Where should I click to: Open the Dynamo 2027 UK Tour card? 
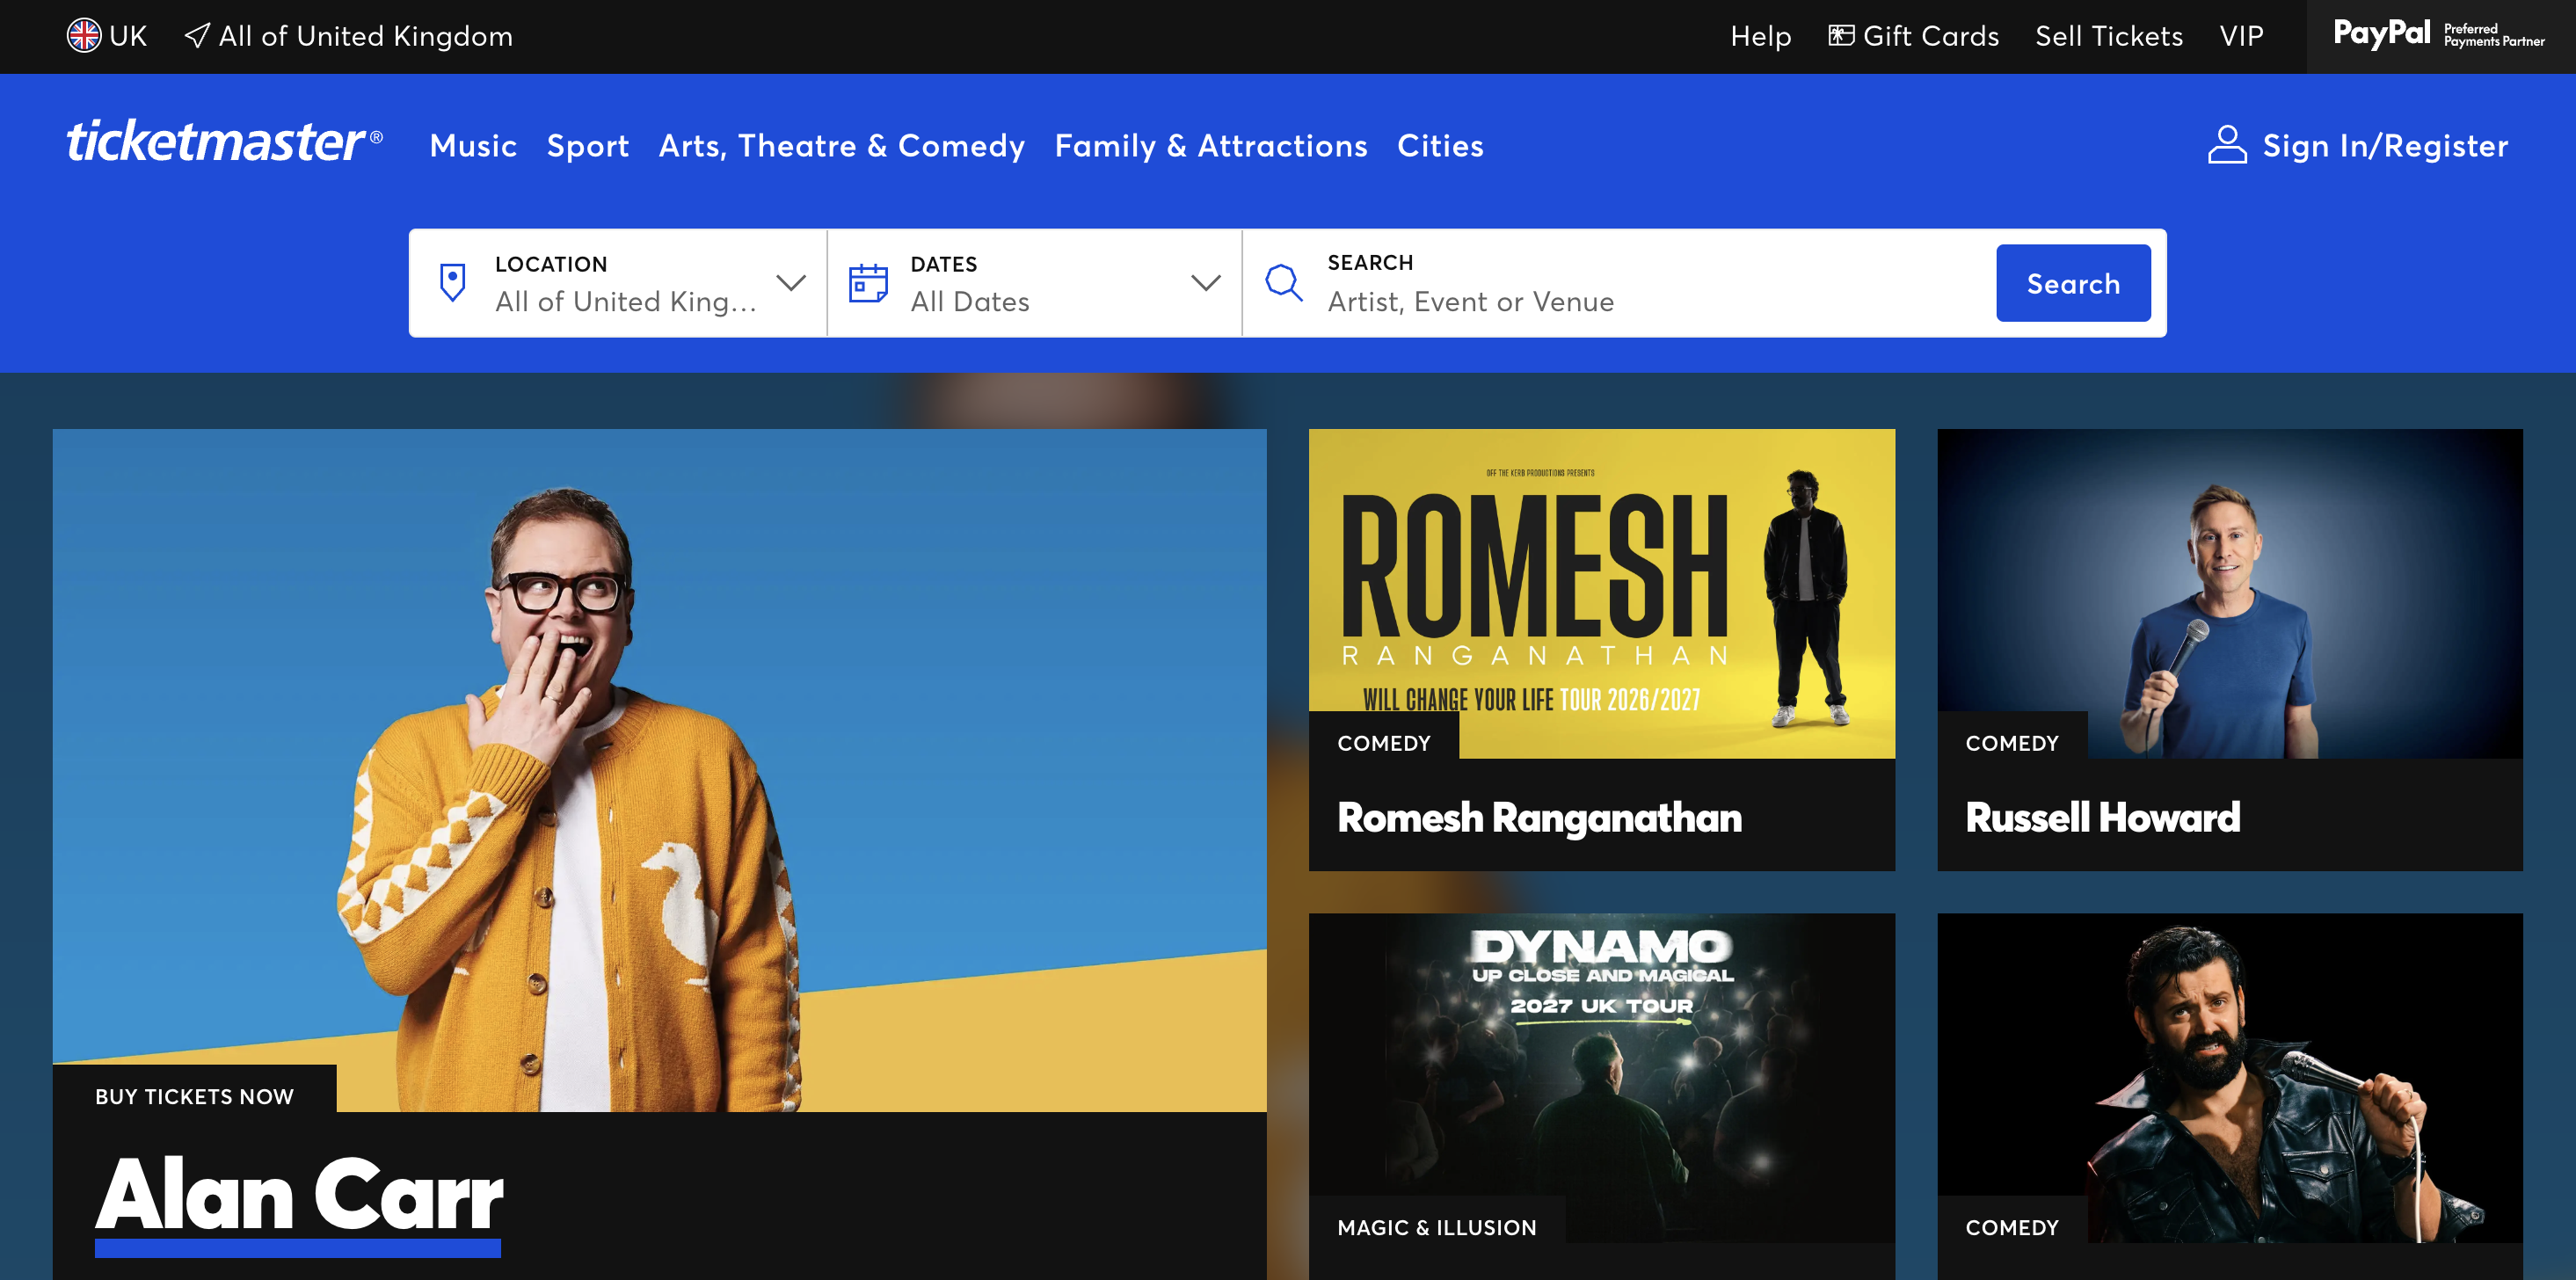tap(1602, 1078)
